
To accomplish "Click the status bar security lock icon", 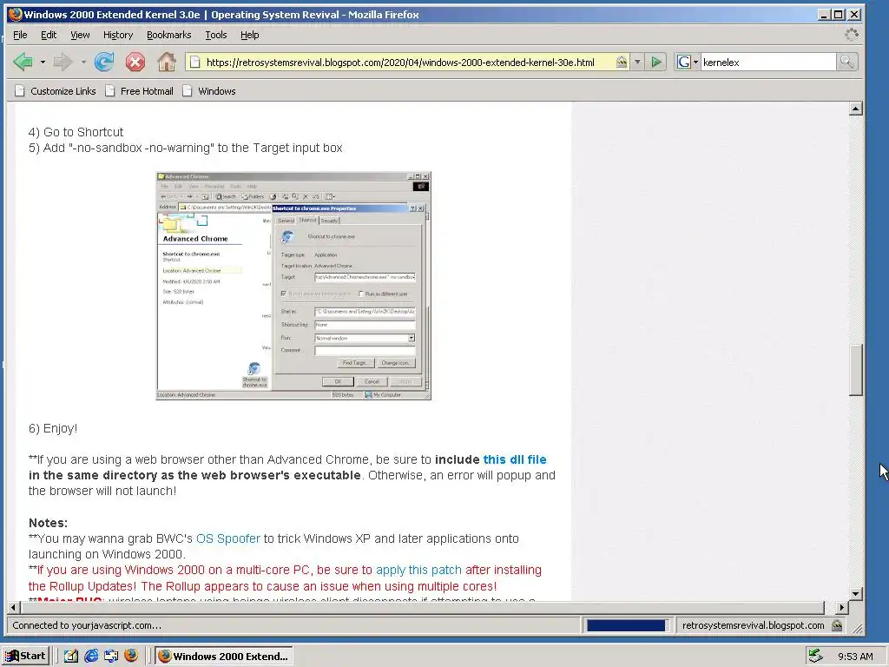I will 836,625.
